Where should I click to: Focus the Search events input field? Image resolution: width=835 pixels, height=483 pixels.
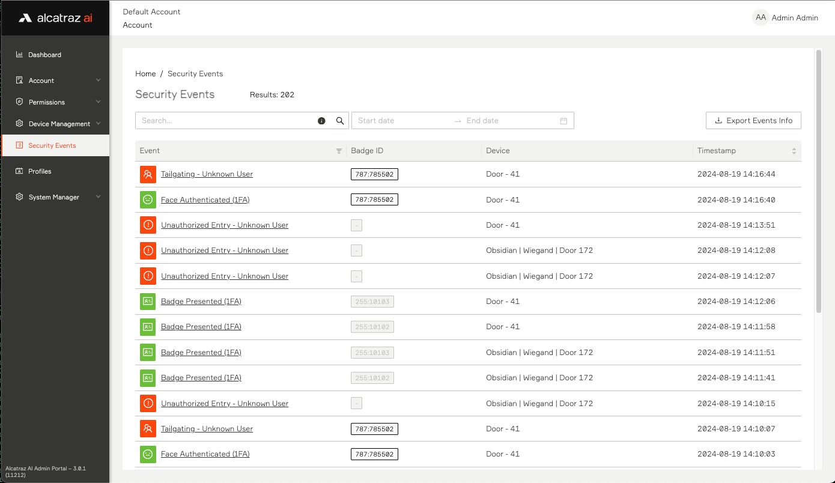[x=225, y=121]
